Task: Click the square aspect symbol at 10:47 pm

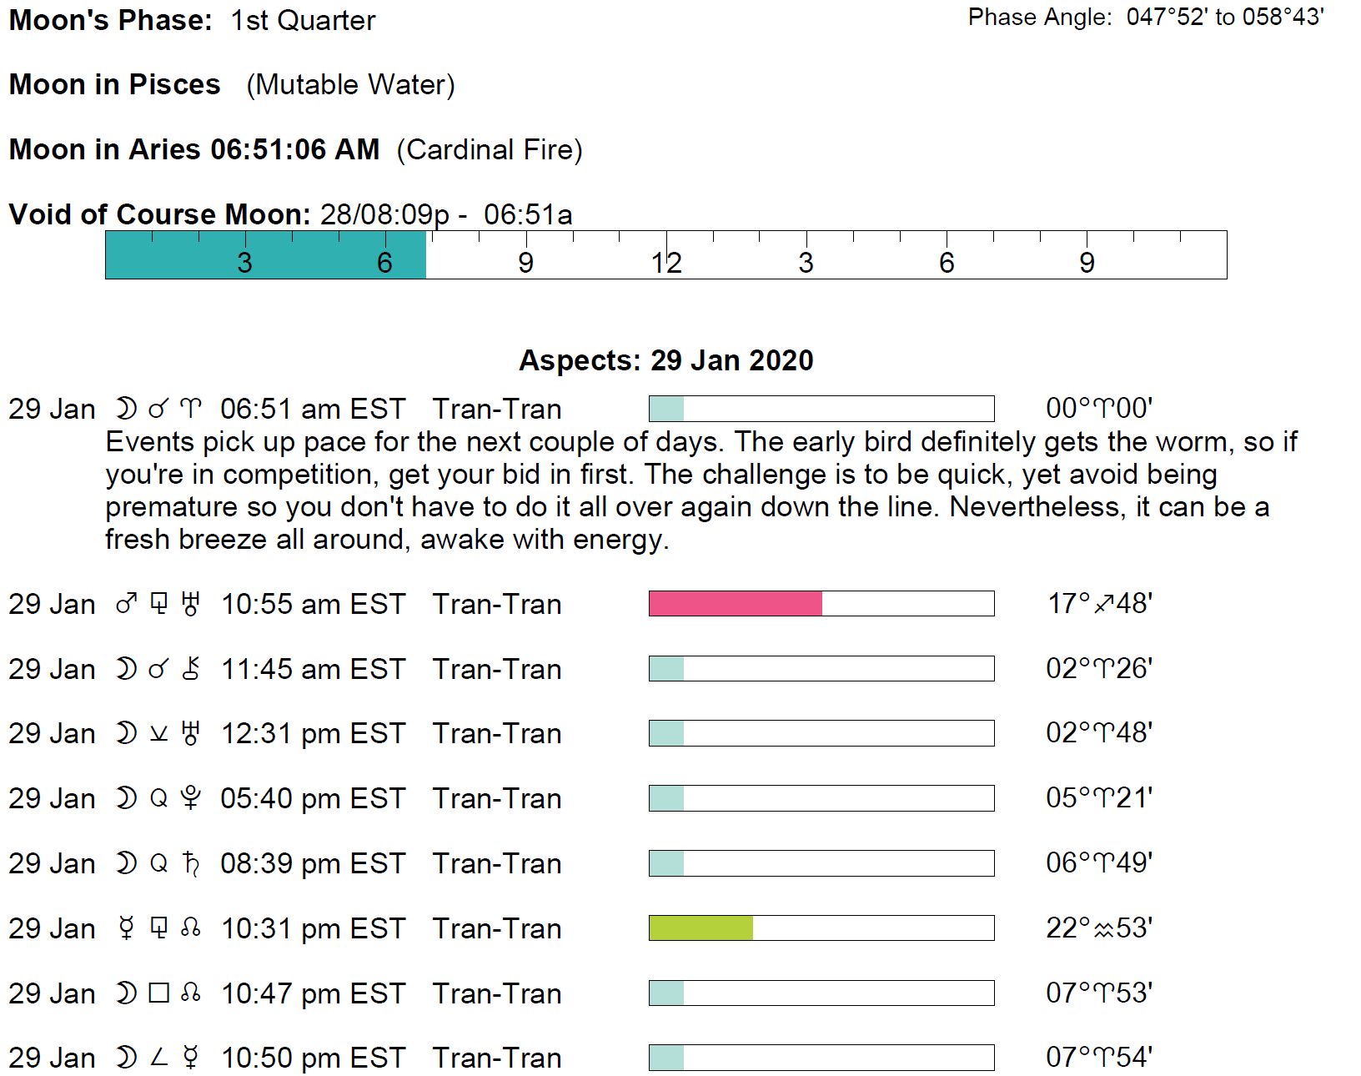Action: [158, 993]
